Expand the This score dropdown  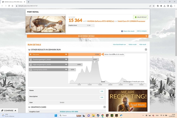(66, 54)
